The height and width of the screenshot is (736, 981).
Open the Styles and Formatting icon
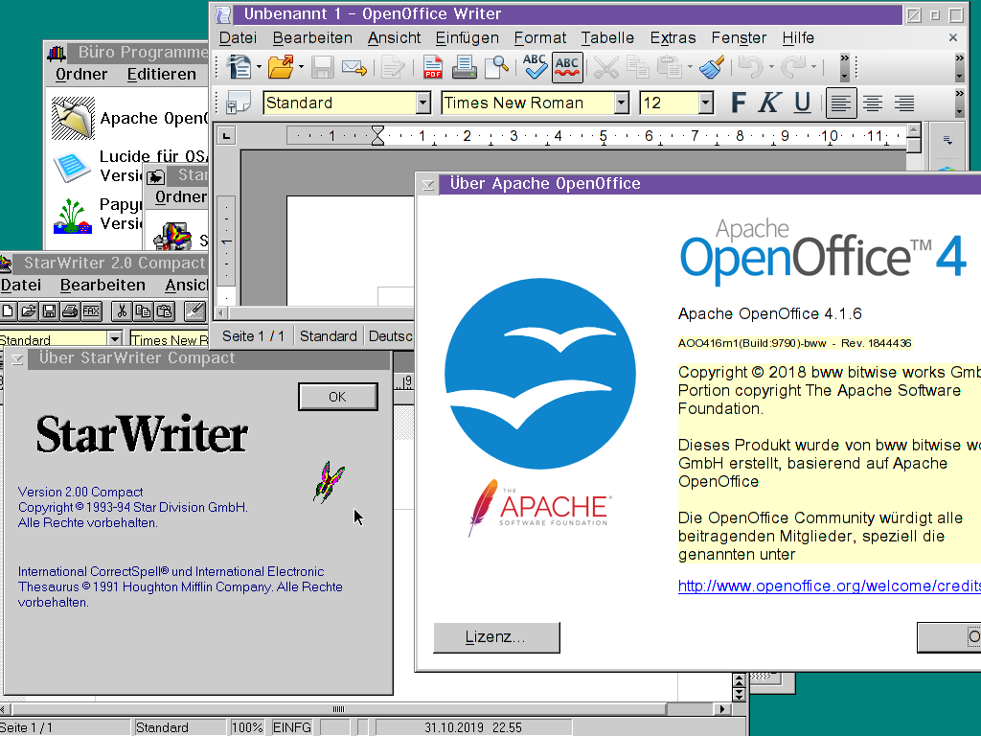click(x=239, y=103)
